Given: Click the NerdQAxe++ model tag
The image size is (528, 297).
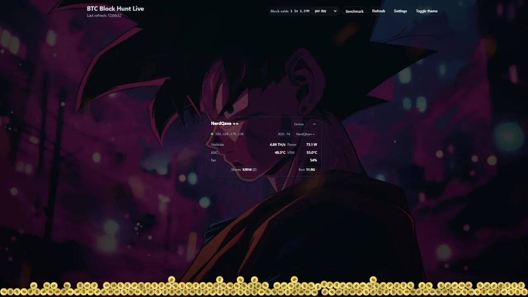Looking at the screenshot, I should click(305, 134).
